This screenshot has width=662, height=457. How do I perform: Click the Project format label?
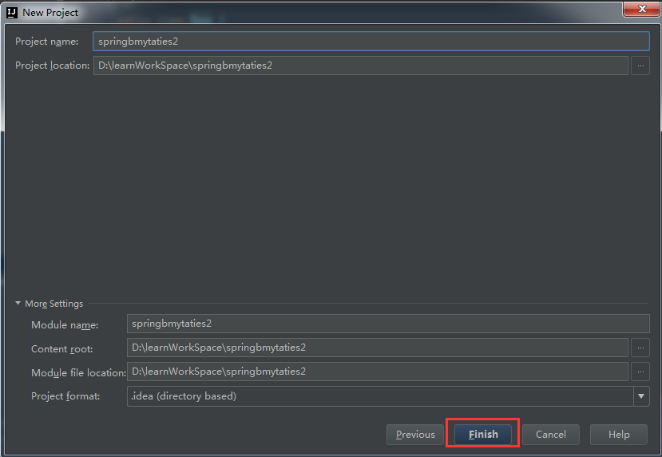pos(65,396)
